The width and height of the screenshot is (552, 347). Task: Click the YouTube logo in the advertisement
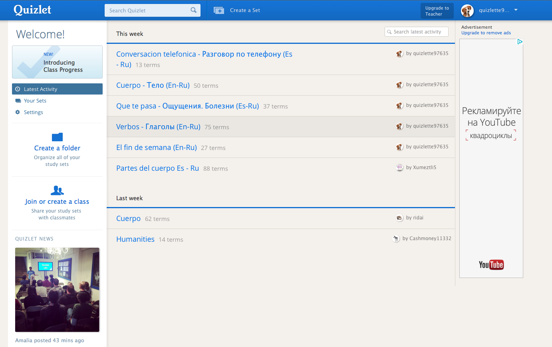coord(491,264)
